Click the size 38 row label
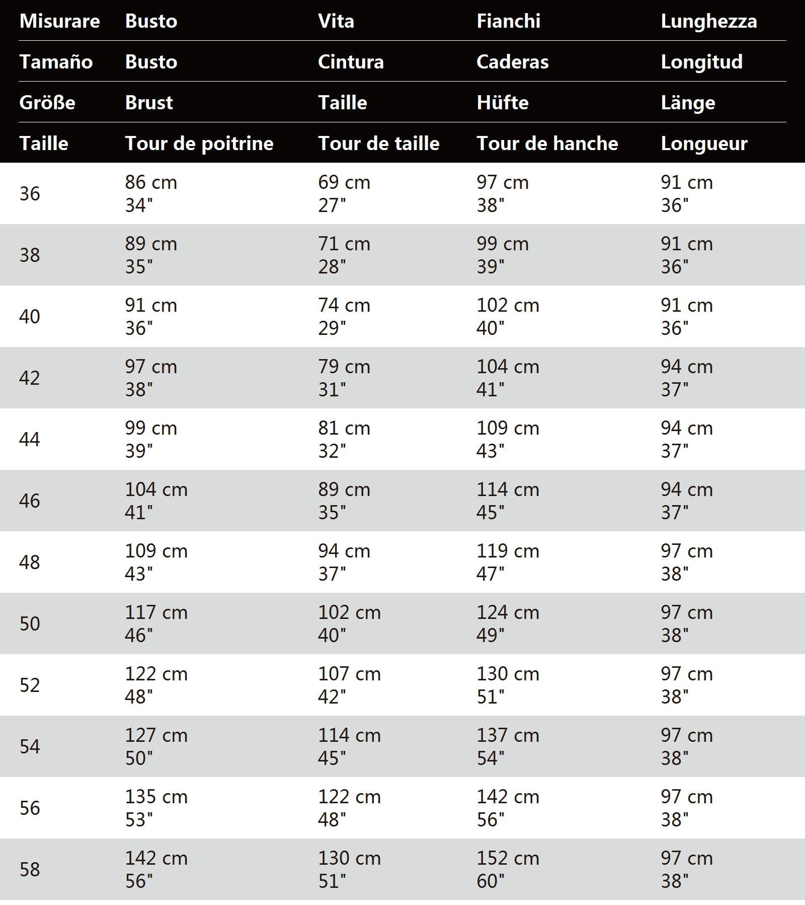The width and height of the screenshot is (805, 905). [30, 255]
